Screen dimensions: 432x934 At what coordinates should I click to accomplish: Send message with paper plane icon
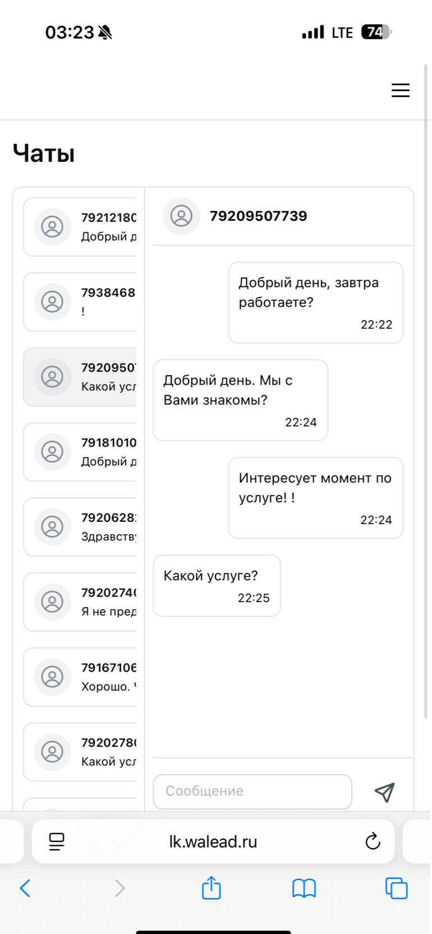385,792
